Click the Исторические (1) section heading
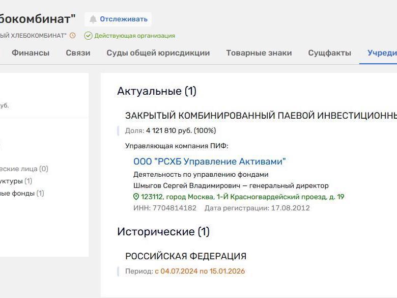 click(163, 232)
